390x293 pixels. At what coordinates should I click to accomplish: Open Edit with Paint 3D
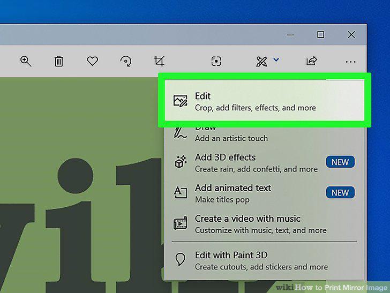[265, 260]
